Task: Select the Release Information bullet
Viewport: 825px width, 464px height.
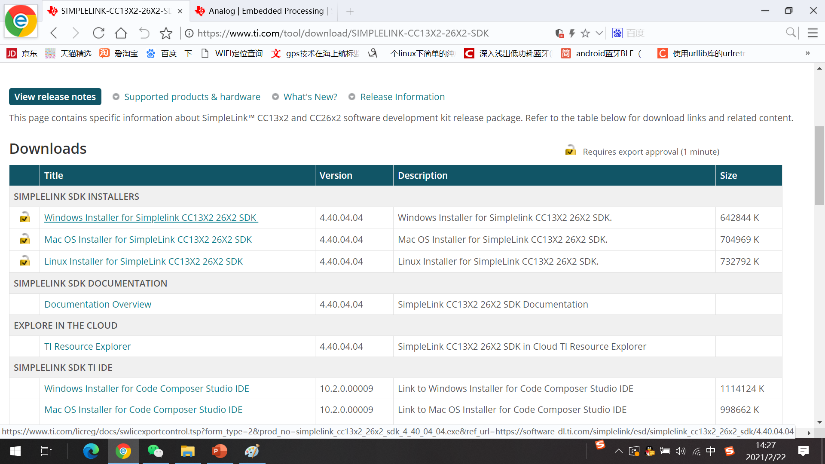Action: [352, 97]
